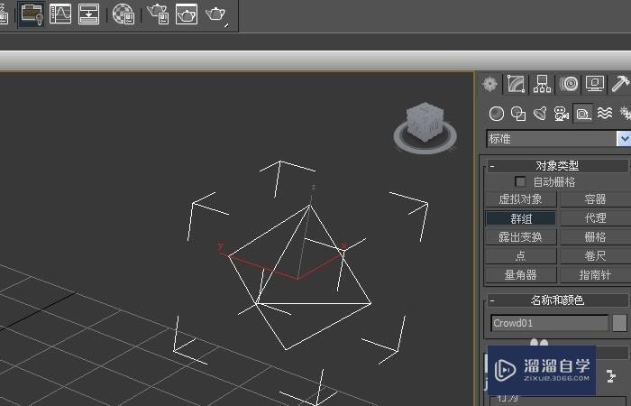
Task: Click the 点 helper button
Action: click(521, 255)
